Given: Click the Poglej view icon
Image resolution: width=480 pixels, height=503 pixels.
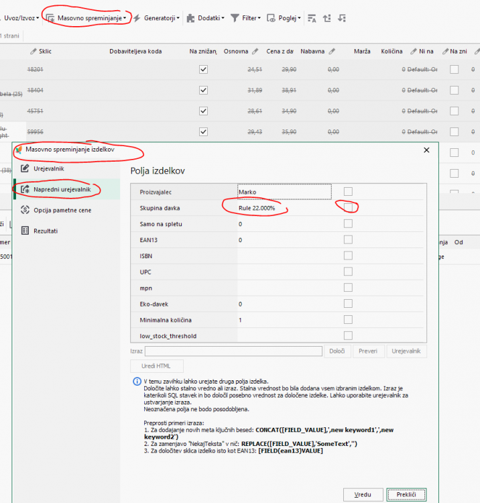Looking at the screenshot, I should tap(272, 18).
